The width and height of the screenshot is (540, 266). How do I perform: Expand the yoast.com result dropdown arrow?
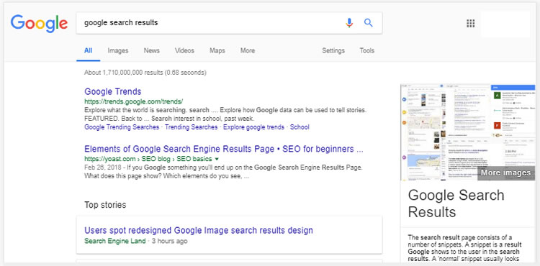217,159
